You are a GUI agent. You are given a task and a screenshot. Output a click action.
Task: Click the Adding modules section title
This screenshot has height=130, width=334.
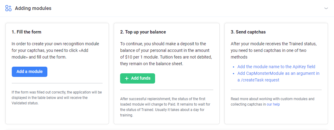coord(33,8)
